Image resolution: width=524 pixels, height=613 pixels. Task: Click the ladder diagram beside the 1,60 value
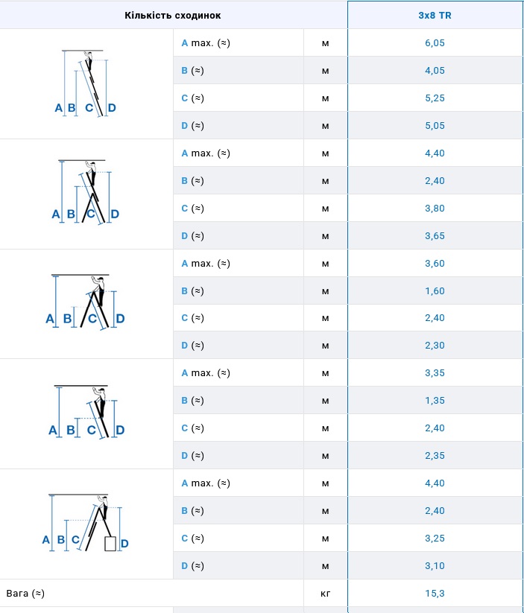(86, 302)
